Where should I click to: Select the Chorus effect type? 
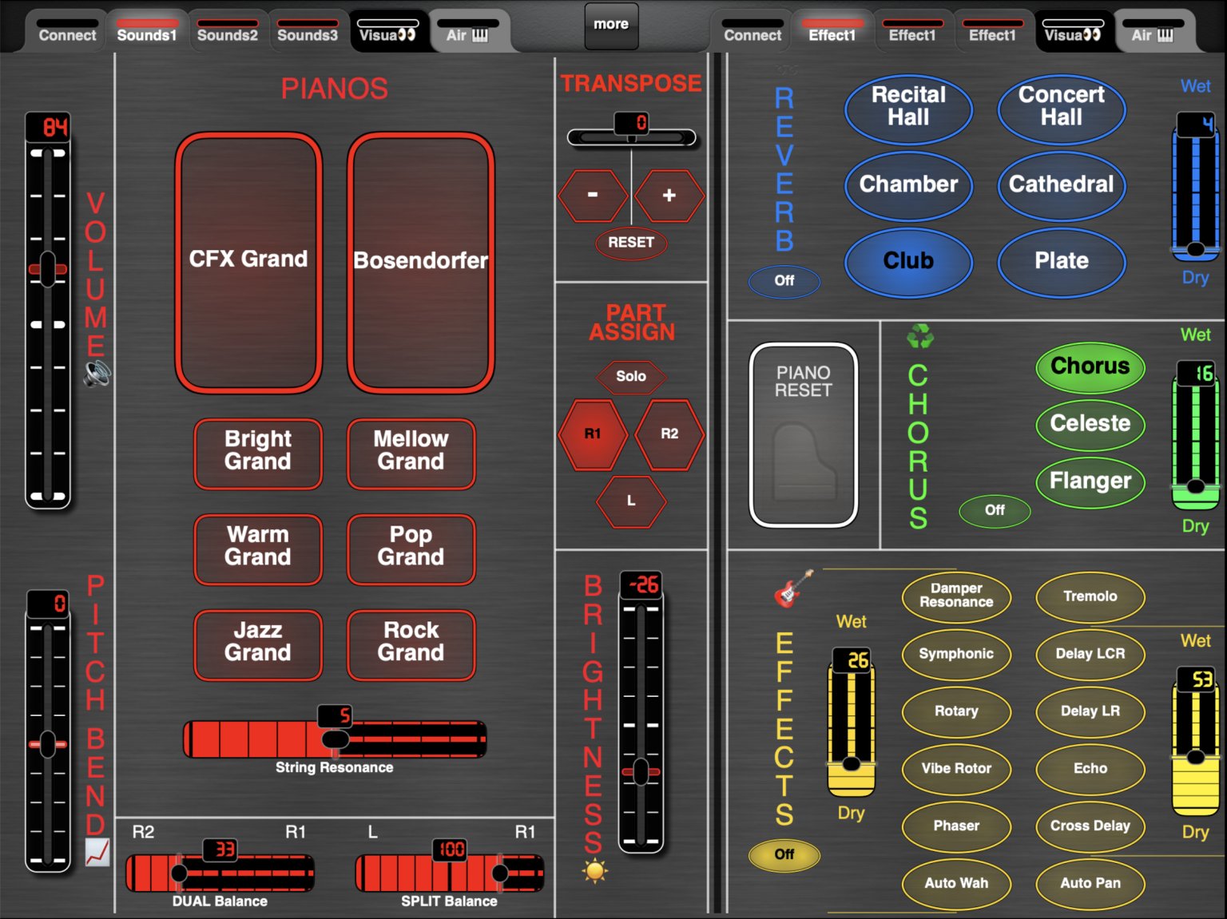[x=1090, y=366]
